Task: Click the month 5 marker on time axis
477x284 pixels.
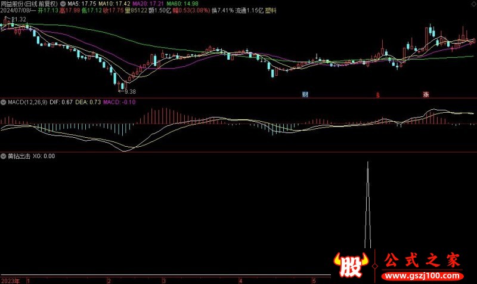Action: coord(313,279)
